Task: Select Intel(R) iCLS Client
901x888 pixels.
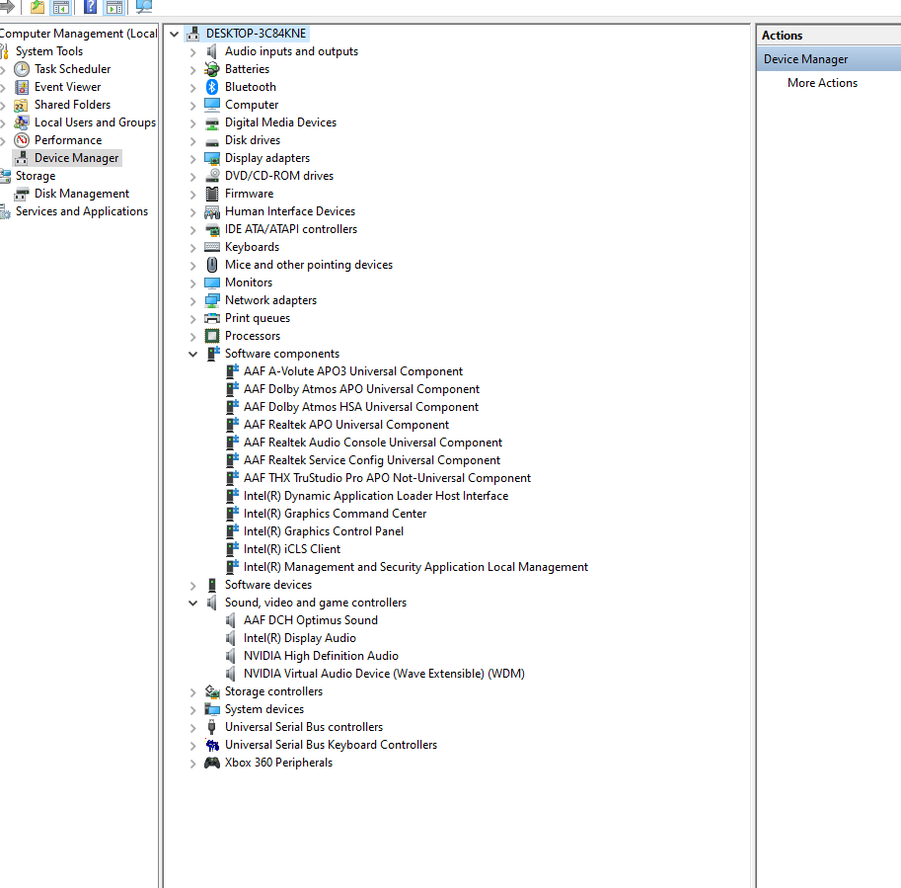Action: (292, 550)
